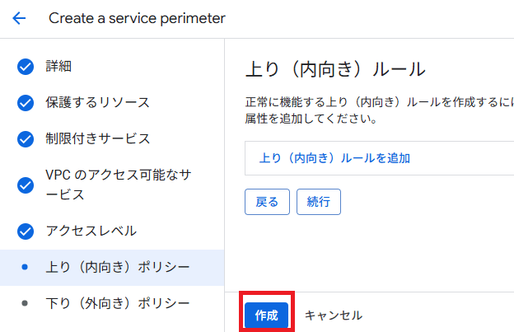Click the checkmark icon beside 詳細
The height and width of the screenshot is (332, 514).
click(26, 67)
